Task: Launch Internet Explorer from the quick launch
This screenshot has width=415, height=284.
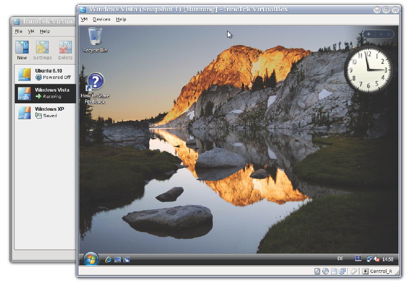Action: coord(108,260)
